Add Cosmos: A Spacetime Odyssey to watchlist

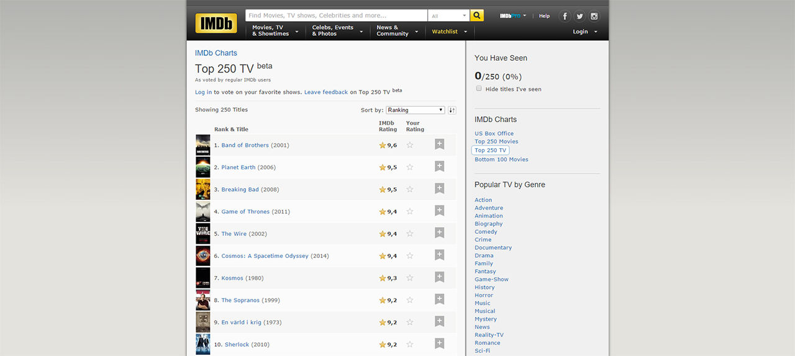coord(439,256)
